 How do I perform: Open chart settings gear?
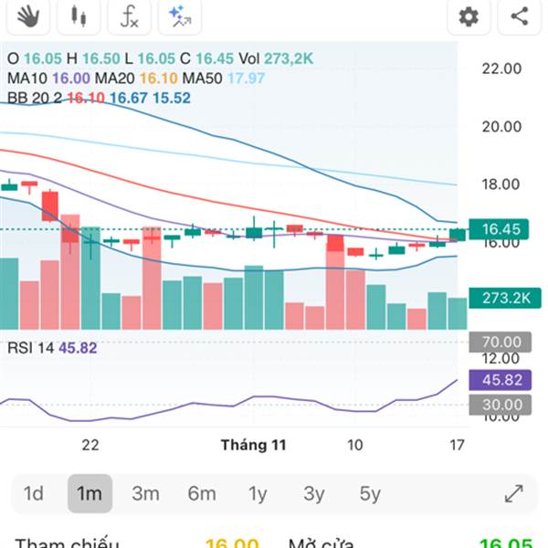[x=469, y=16]
